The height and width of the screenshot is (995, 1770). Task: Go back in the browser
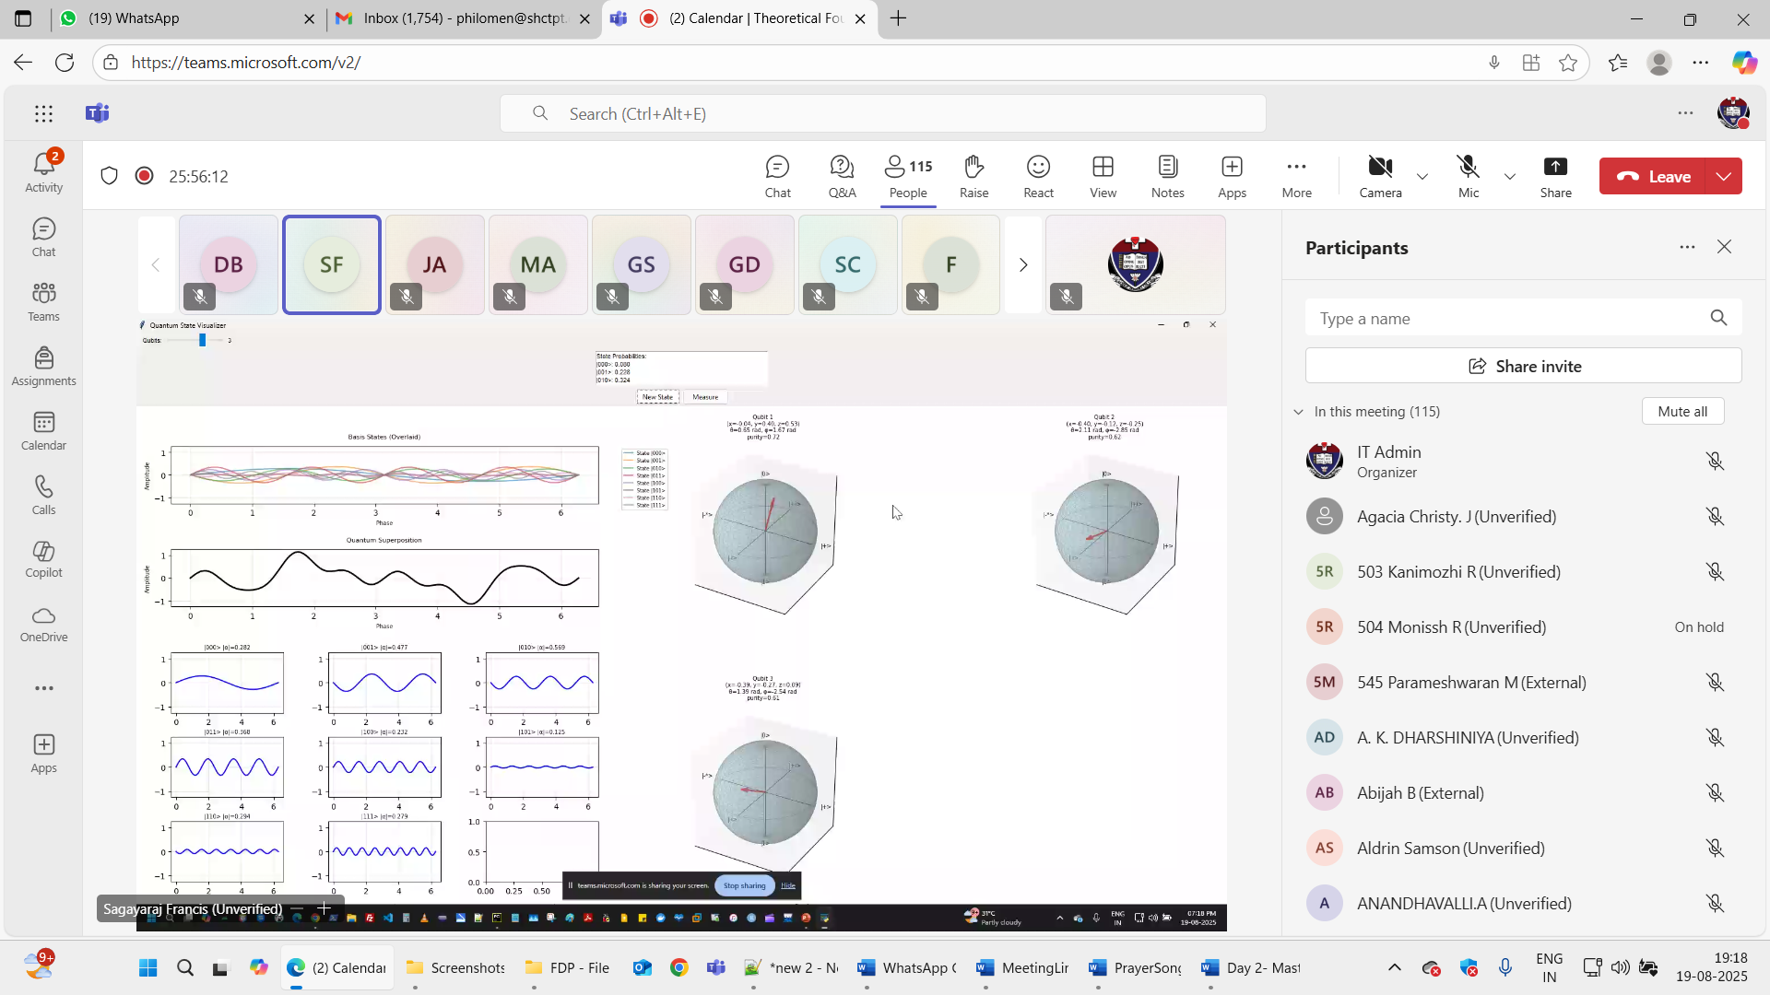[x=23, y=63]
